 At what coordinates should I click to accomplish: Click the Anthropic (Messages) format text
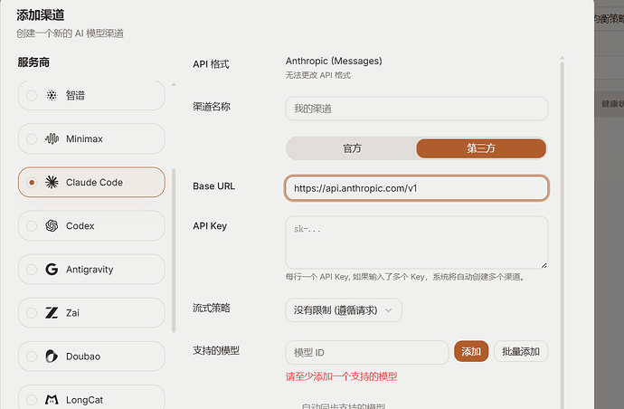pos(334,61)
